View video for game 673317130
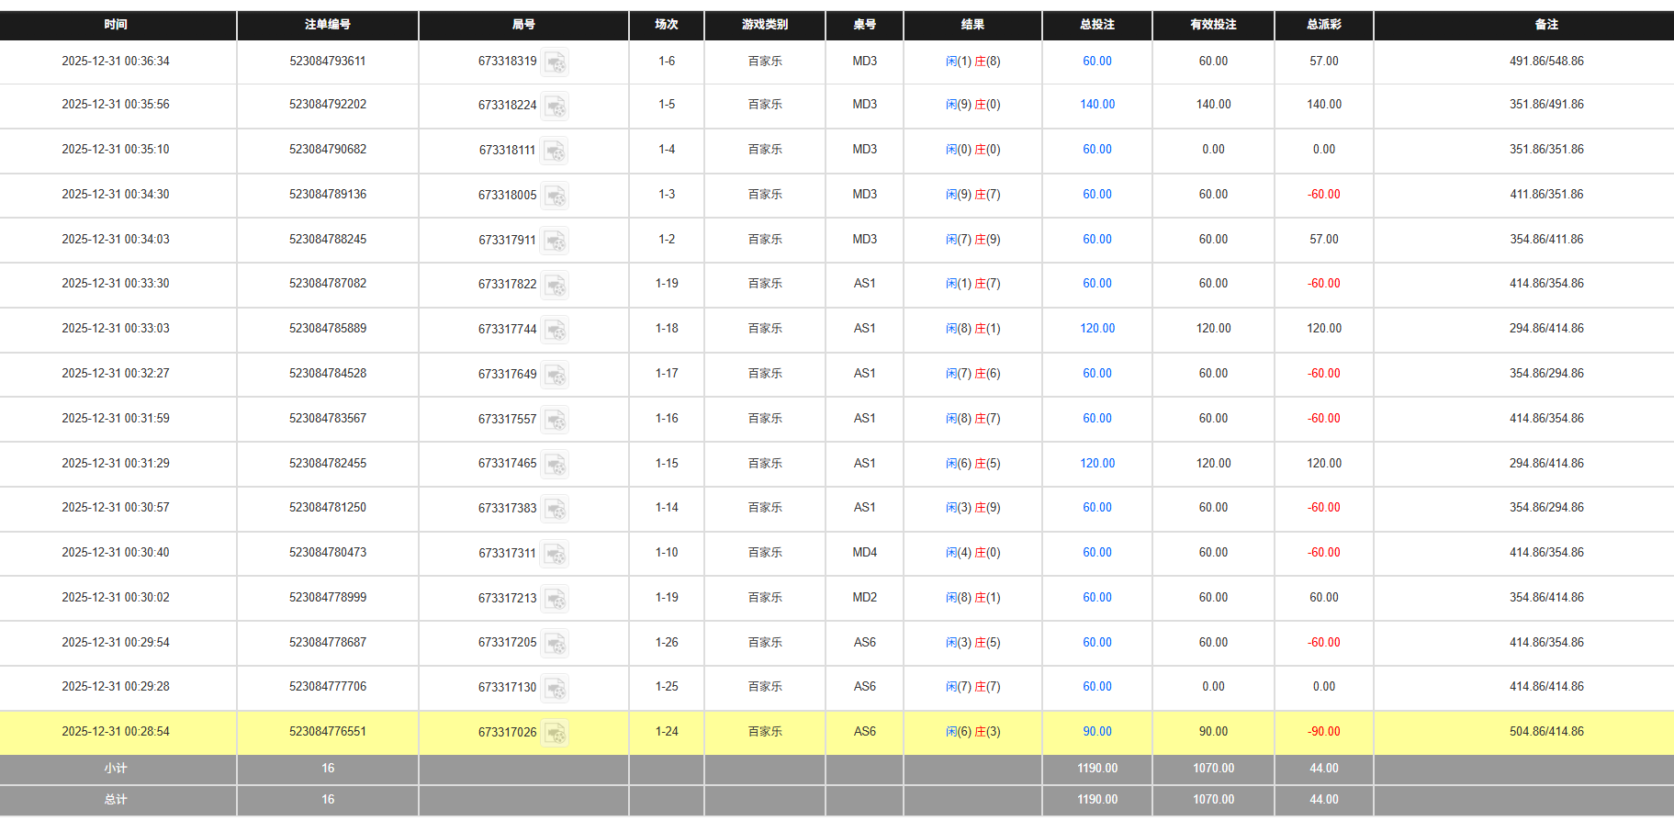Viewport: 1674px width, 832px height. coord(555,688)
